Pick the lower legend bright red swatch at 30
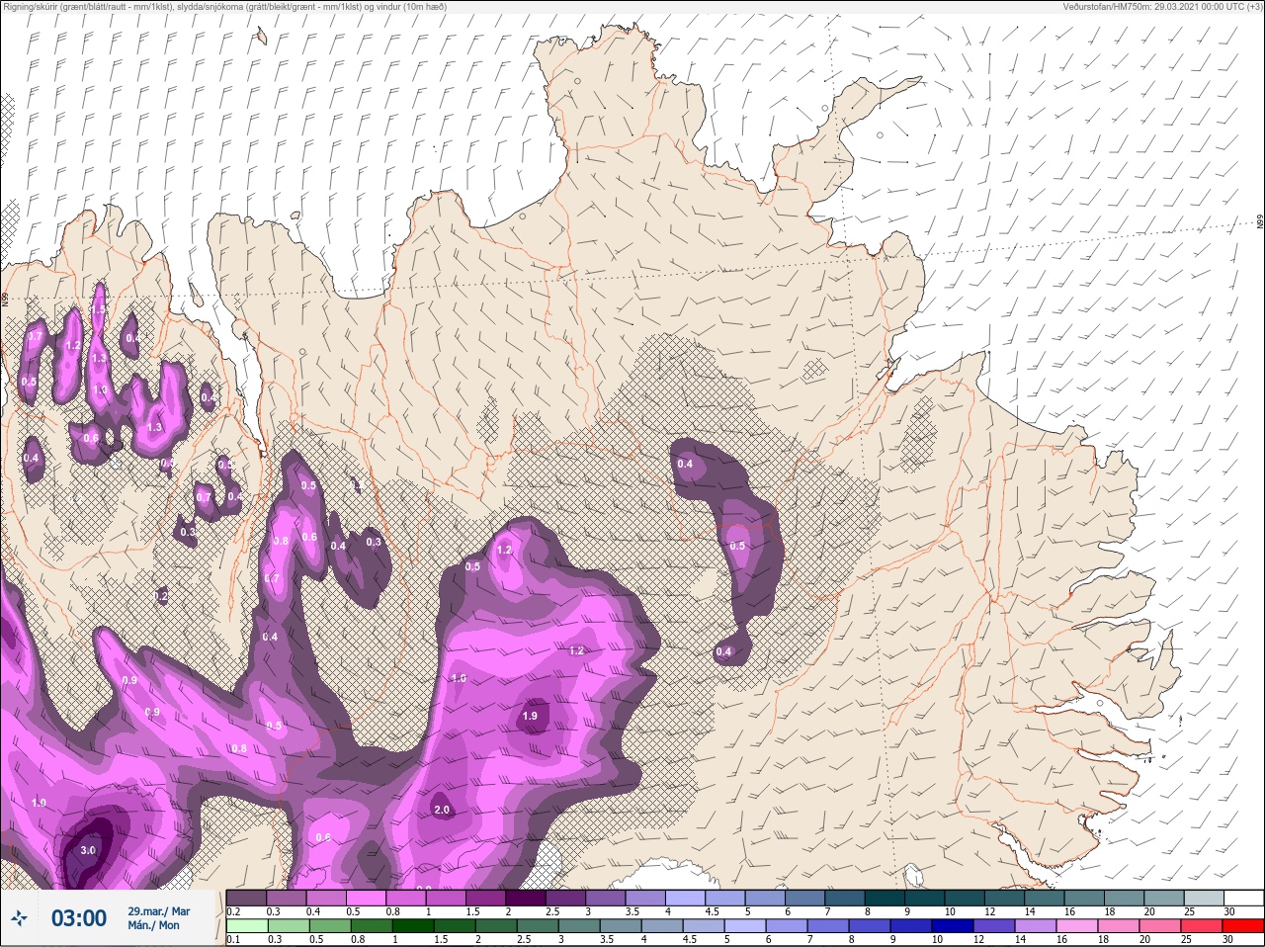Viewport: 1265px width, 947px height. (1242, 926)
